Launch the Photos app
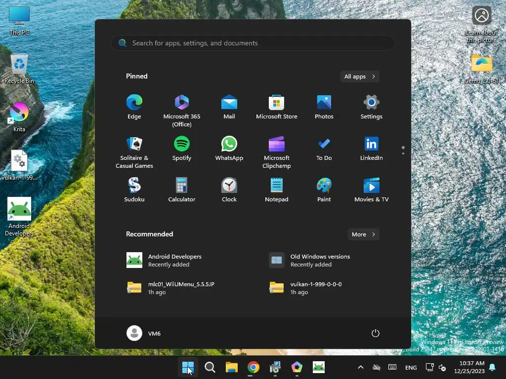Screen dimensions: 506x379 click(x=324, y=107)
